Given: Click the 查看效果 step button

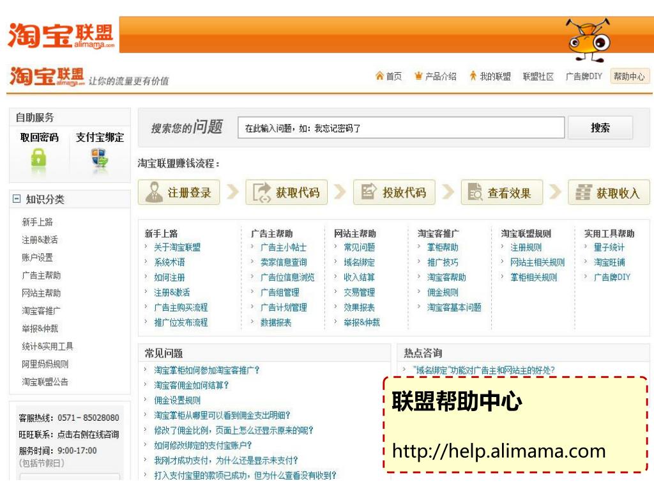Looking at the screenshot, I should pyautogui.click(x=502, y=192).
